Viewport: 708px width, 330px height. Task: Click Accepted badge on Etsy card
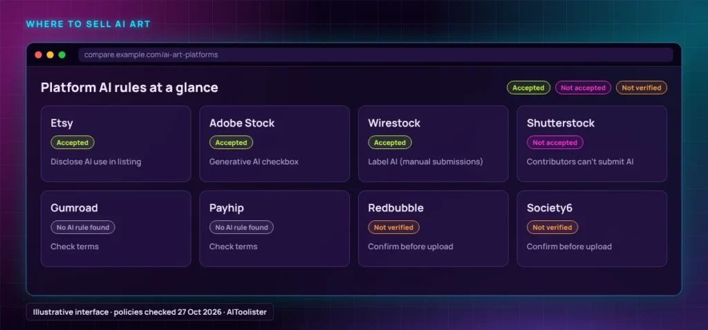click(x=72, y=142)
